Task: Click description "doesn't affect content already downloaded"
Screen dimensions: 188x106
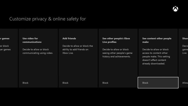Action: point(156,57)
